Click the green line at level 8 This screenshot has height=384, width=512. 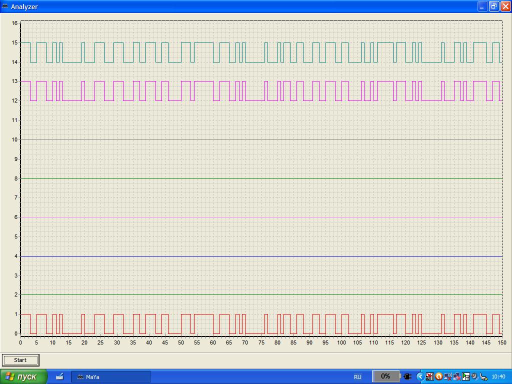261,178
